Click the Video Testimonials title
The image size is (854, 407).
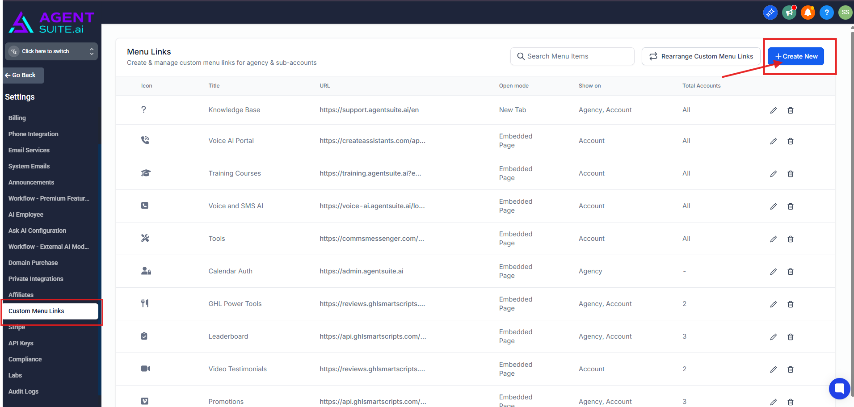(238, 369)
